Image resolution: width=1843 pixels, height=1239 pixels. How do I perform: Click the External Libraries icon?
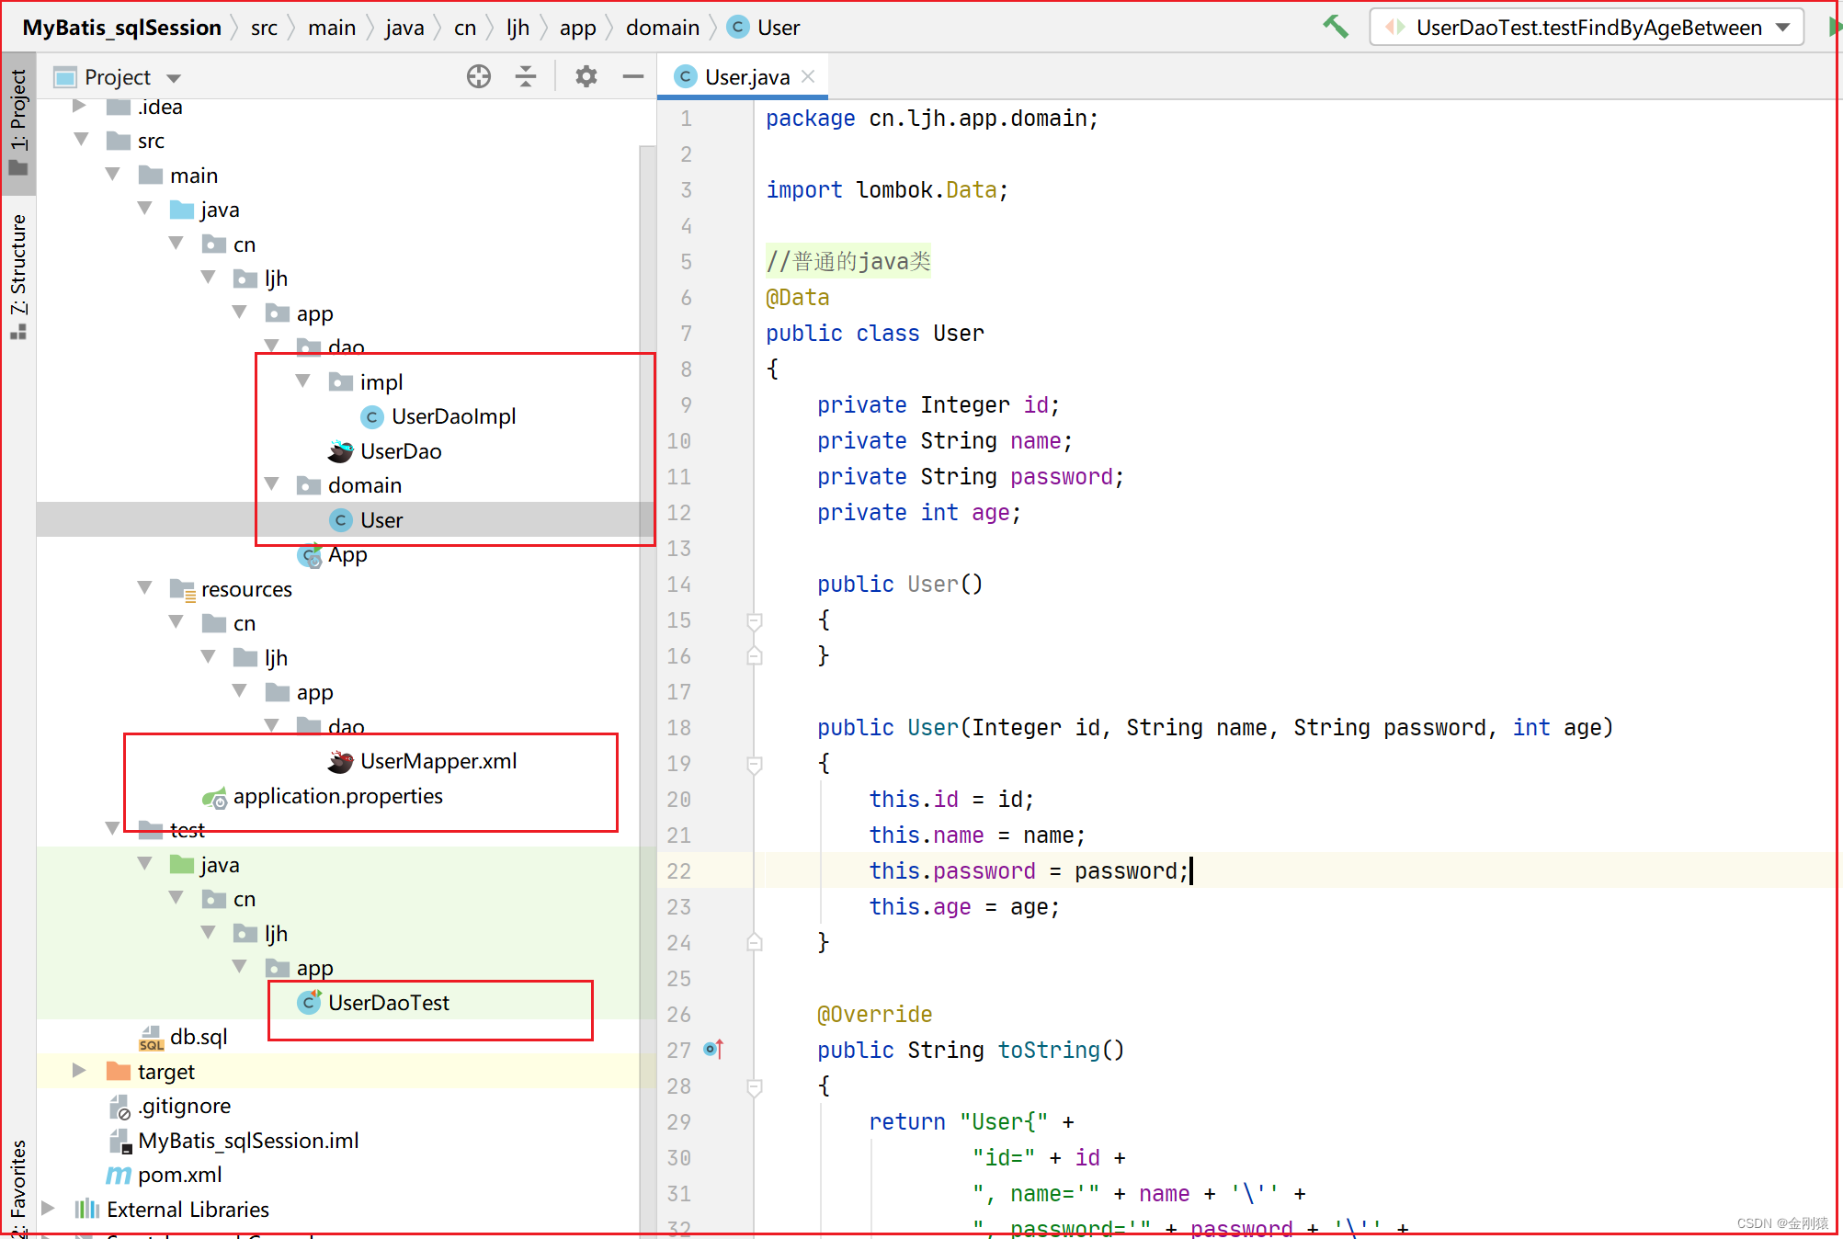coord(87,1209)
